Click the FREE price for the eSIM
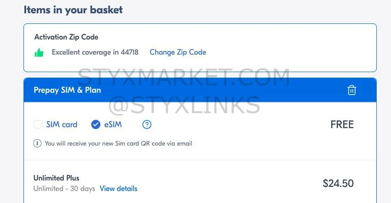The image size is (391, 203). (x=342, y=124)
